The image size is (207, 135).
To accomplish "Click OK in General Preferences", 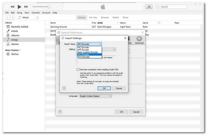I will click(121, 112).
